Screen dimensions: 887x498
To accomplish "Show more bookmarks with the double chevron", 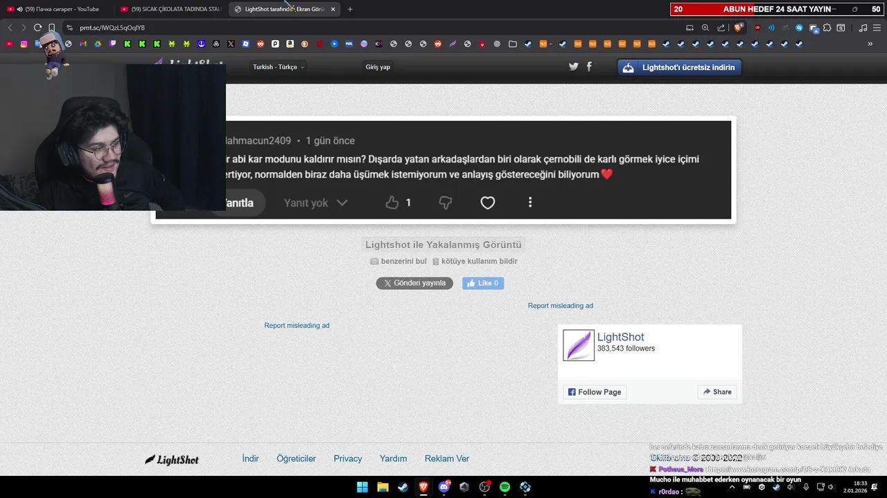I will [870, 44].
